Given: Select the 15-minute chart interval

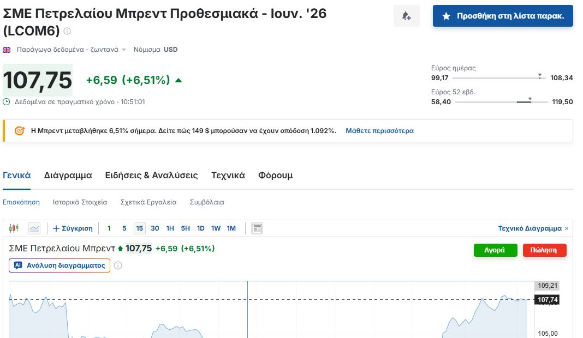Looking at the screenshot, I should pos(140,228).
